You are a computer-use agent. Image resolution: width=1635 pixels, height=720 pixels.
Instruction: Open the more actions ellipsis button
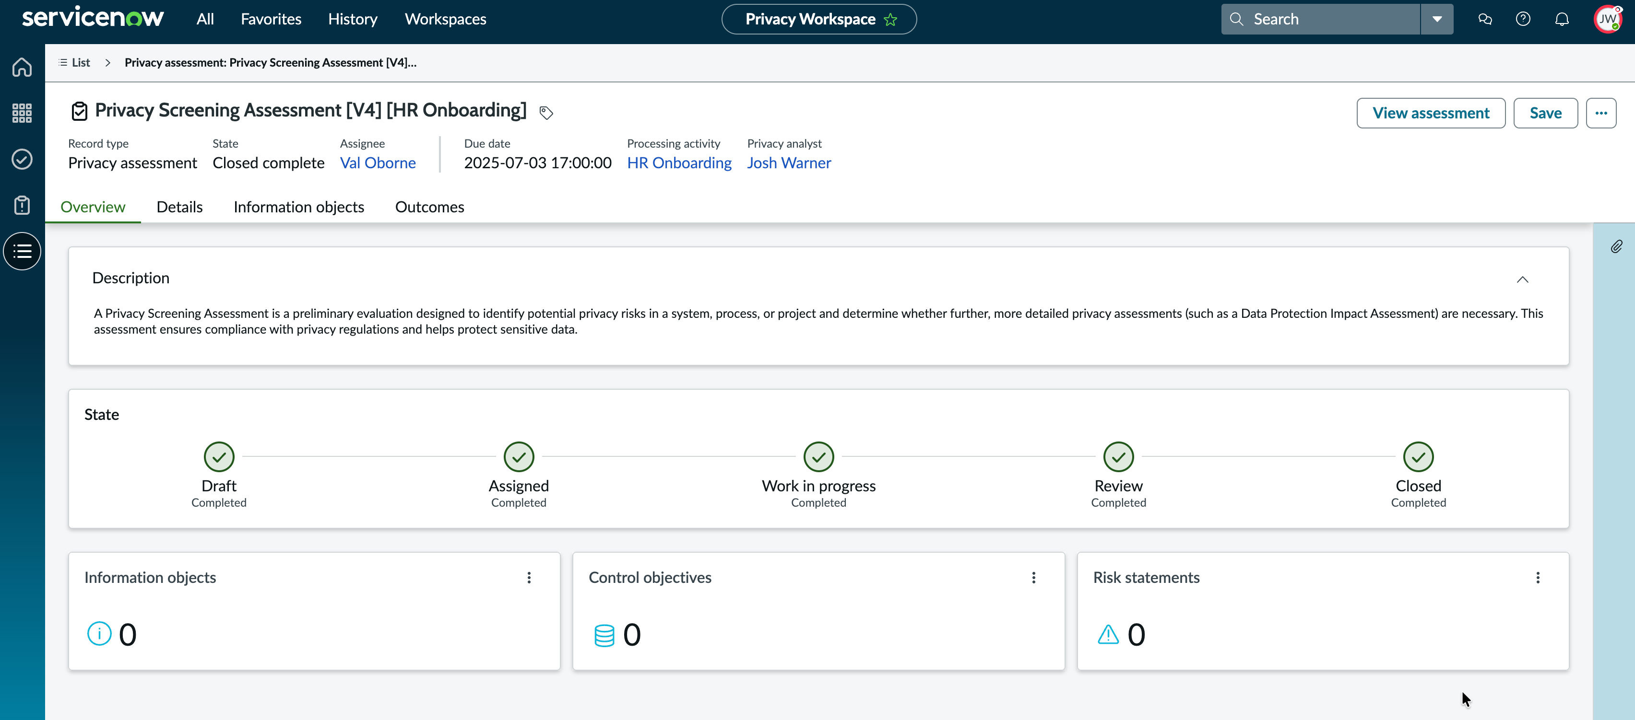click(1601, 113)
